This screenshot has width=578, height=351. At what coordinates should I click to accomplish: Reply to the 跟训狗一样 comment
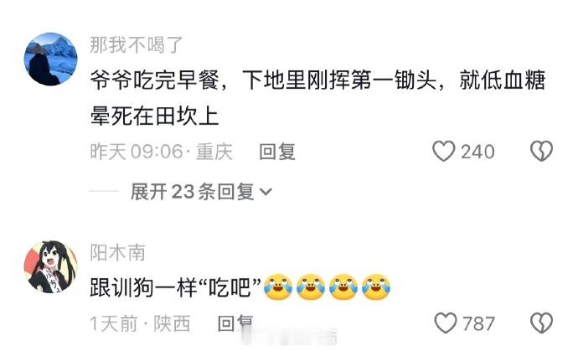235,323
